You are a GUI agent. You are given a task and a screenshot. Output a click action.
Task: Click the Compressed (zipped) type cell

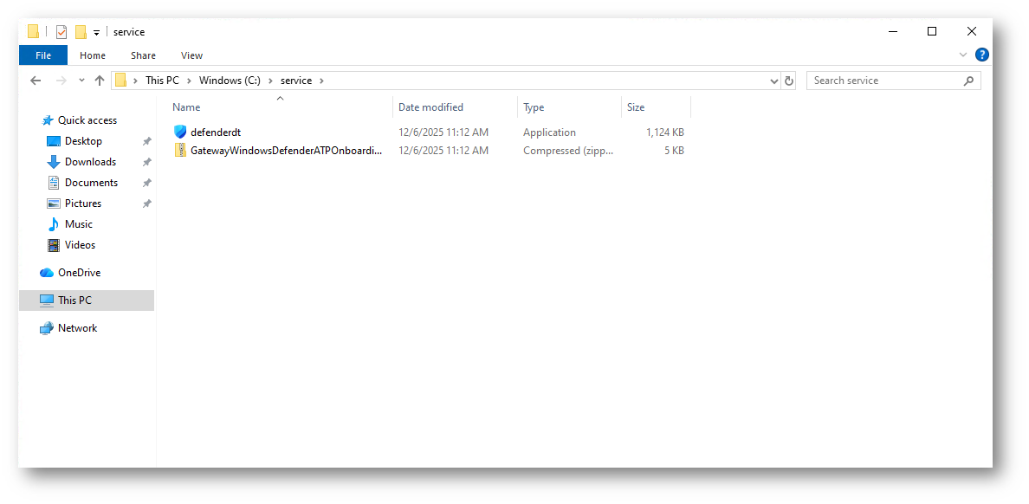click(x=568, y=151)
